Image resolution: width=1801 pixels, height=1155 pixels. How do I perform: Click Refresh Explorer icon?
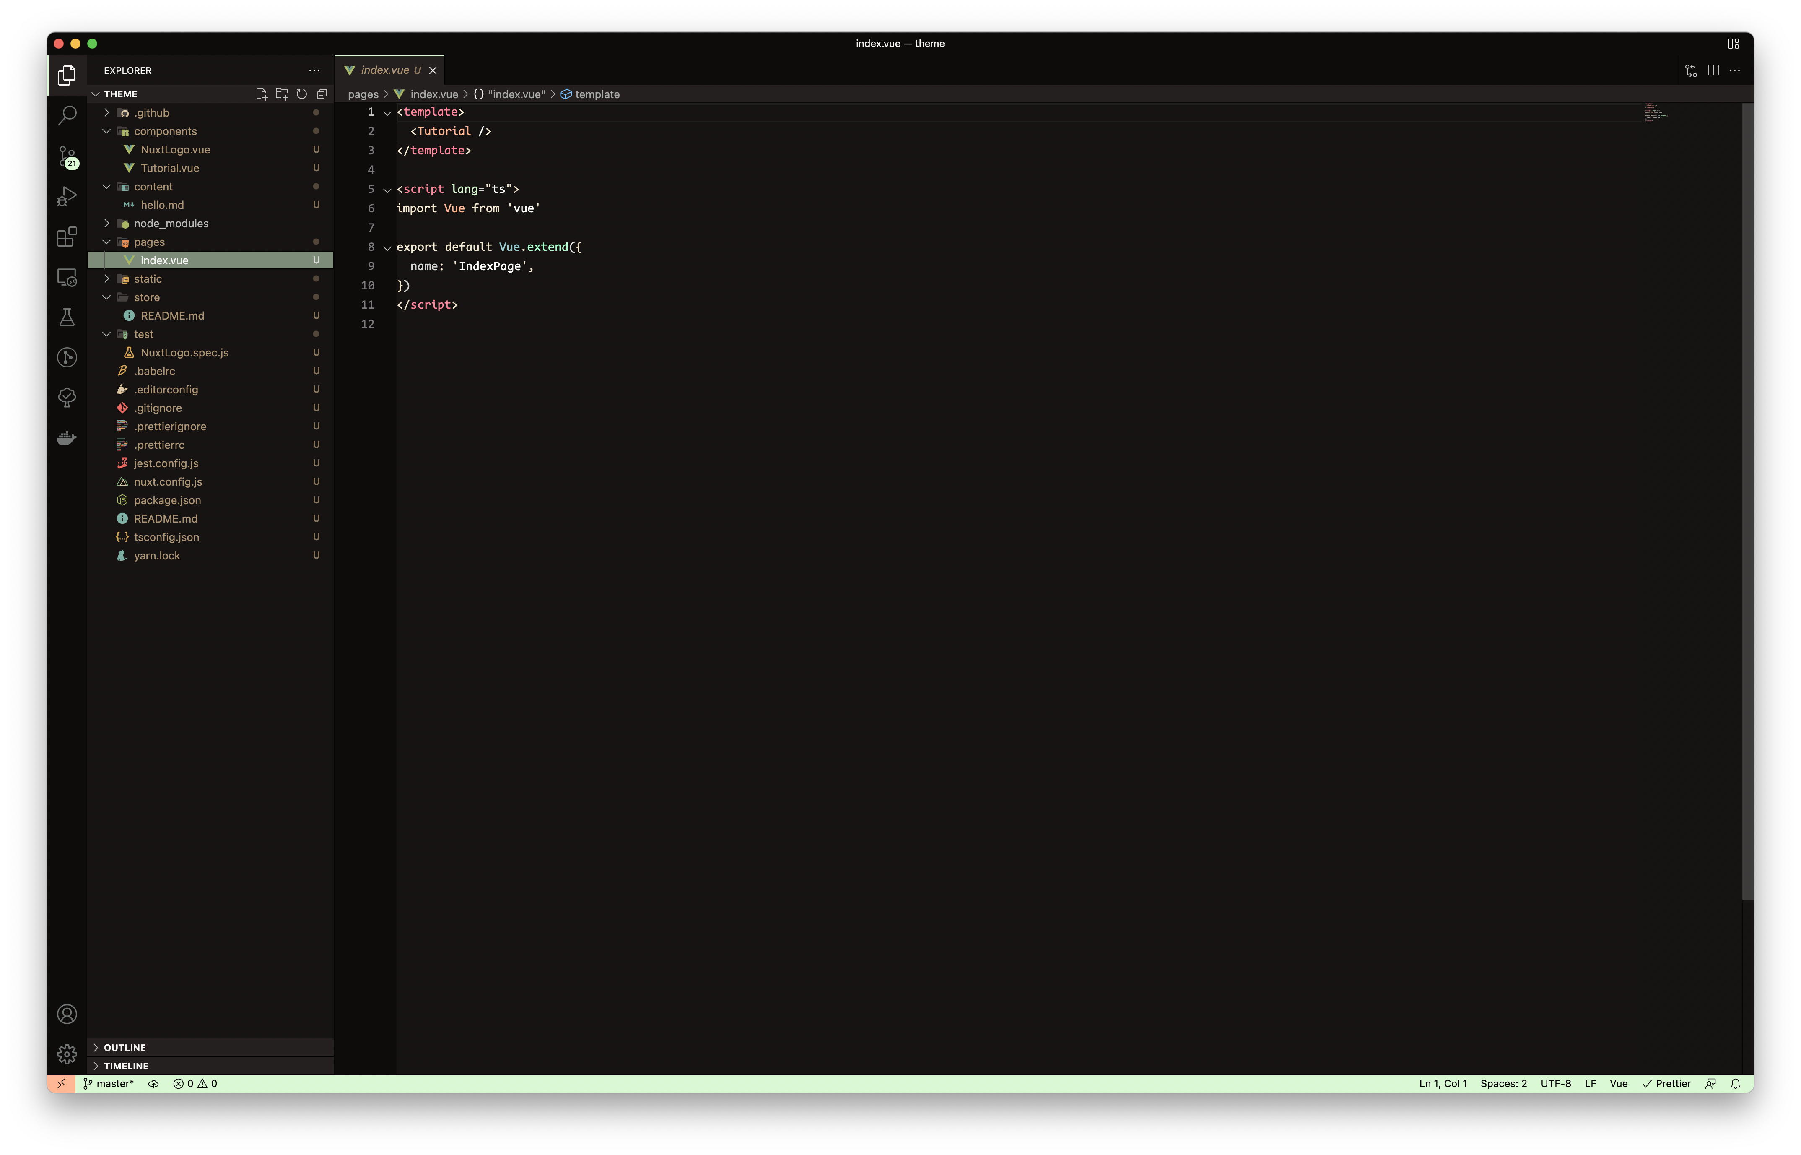coord(301,94)
